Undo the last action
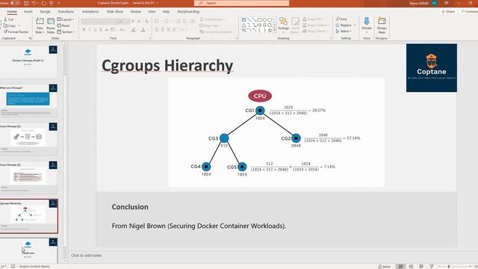Image resolution: width=478 pixels, height=269 pixels. click(34, 3)
